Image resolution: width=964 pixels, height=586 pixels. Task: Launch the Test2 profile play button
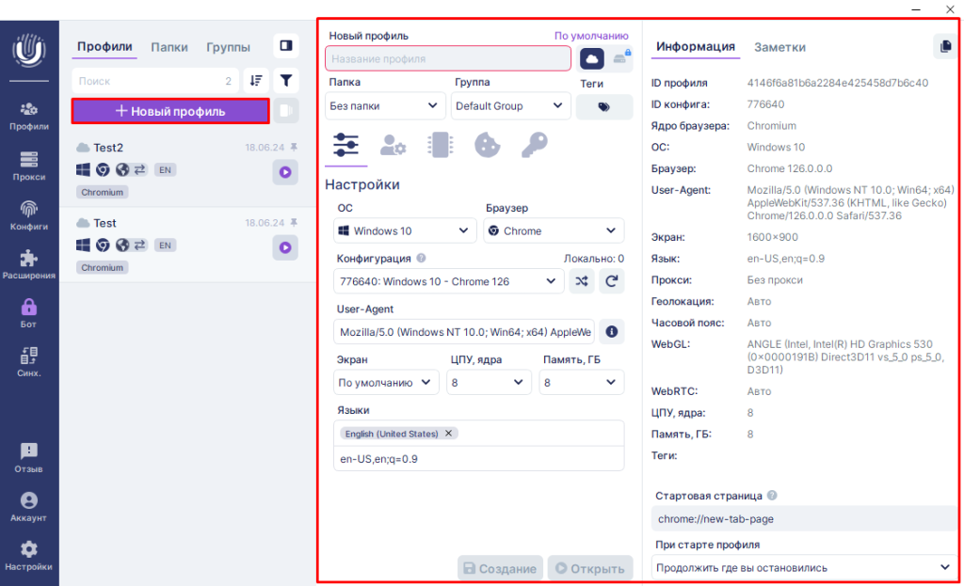click(x=284, y=172)
